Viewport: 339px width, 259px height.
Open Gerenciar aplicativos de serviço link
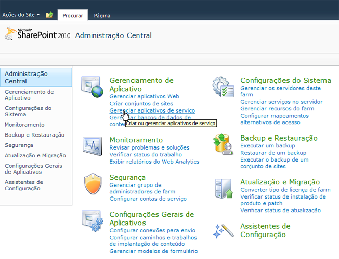click(152, 110)
